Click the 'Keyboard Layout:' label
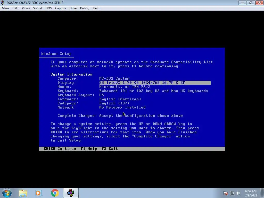264x198 pixels. point(76,95)
